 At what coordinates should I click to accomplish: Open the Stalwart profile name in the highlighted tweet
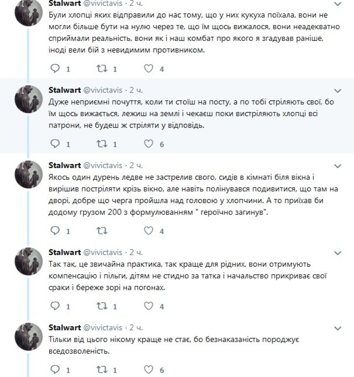[64, 90]
